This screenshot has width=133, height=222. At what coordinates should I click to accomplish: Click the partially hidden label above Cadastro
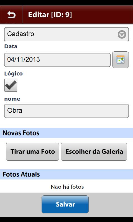pyautogui.click(x=12, y=24)
